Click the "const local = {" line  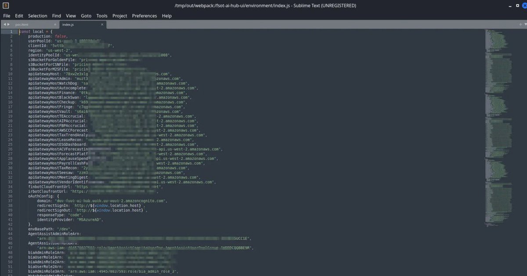point(36,32)
